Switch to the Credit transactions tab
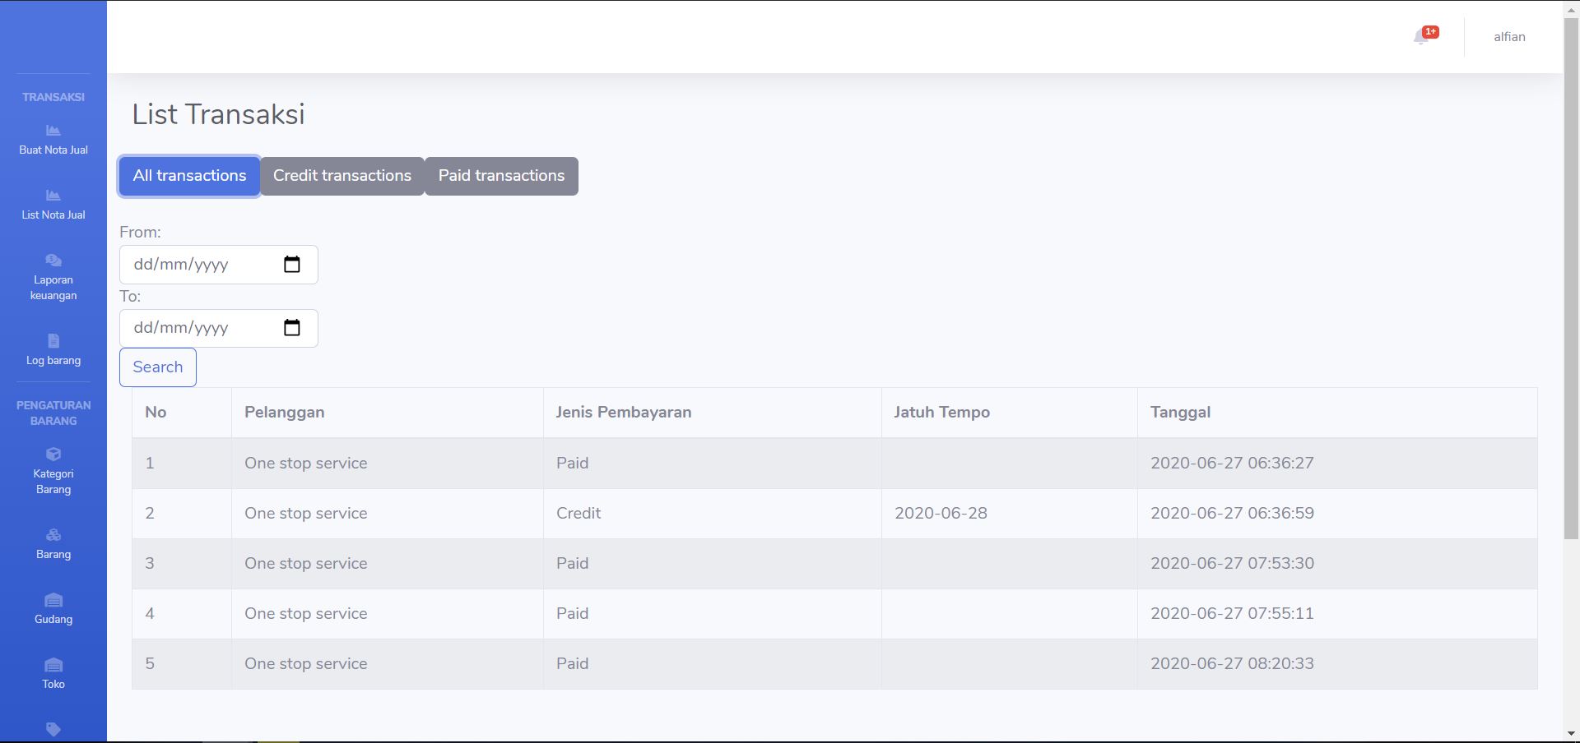1580x743 pixels. point(342,176)
